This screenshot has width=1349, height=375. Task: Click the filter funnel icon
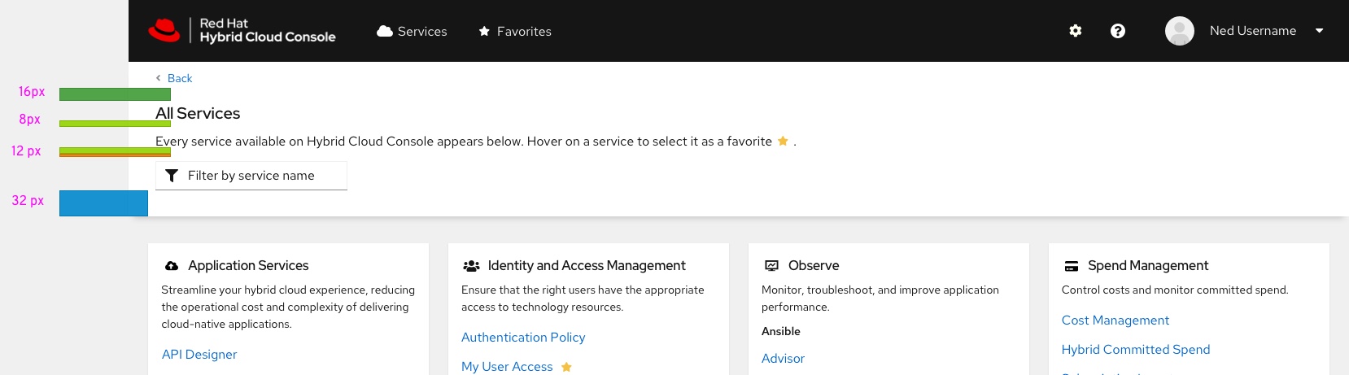coord(172,176)
